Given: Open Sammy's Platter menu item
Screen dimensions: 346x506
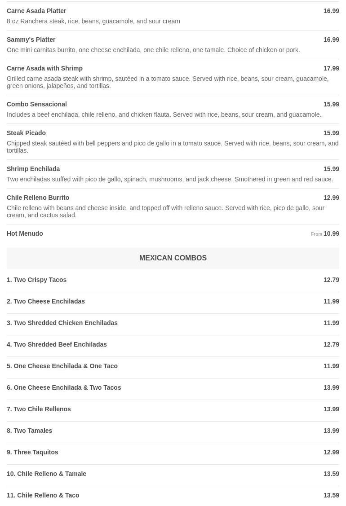Looking at the screenshot, I should tap(31, 40).
